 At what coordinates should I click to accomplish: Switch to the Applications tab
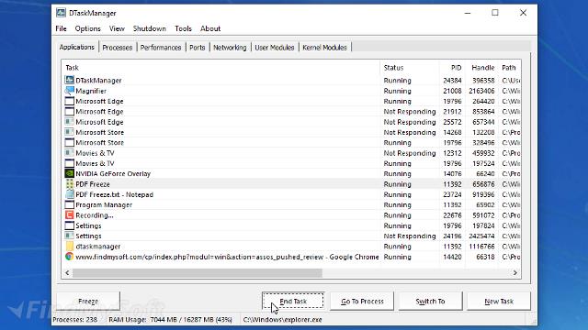(x=77, y=47)
